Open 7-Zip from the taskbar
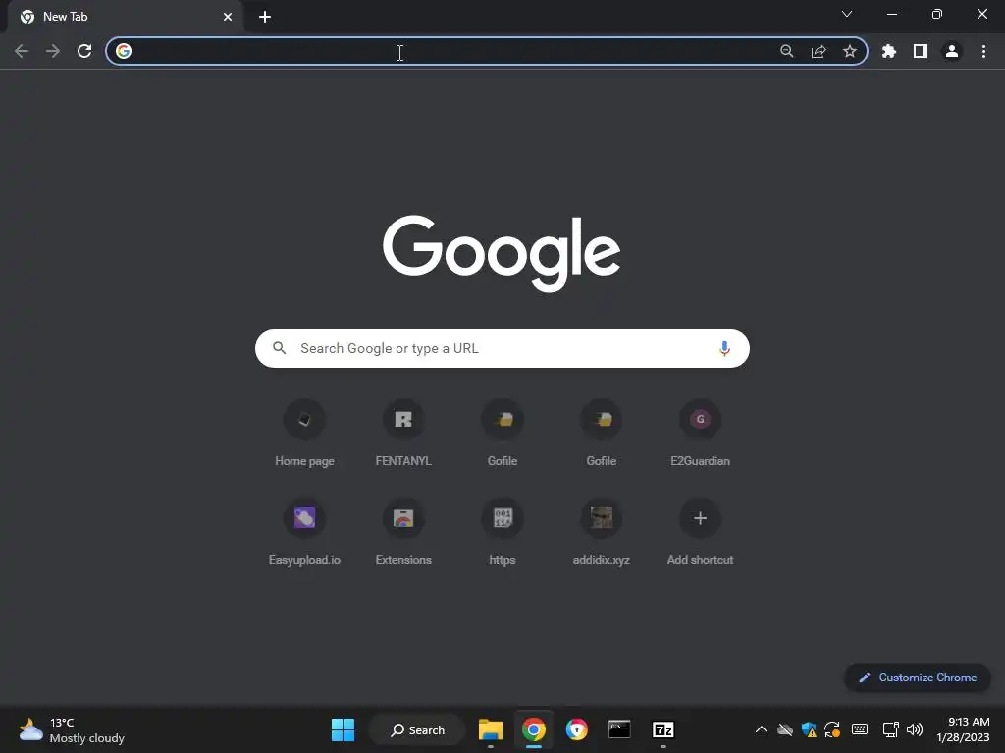1005x753 pixels. [662, 729]
